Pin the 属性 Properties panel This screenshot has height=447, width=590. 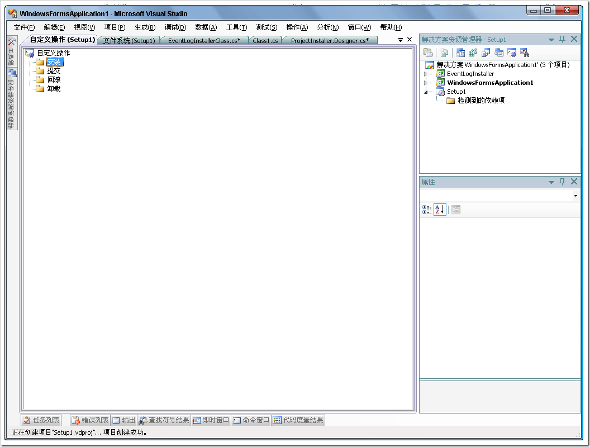(x=562, y=182)
